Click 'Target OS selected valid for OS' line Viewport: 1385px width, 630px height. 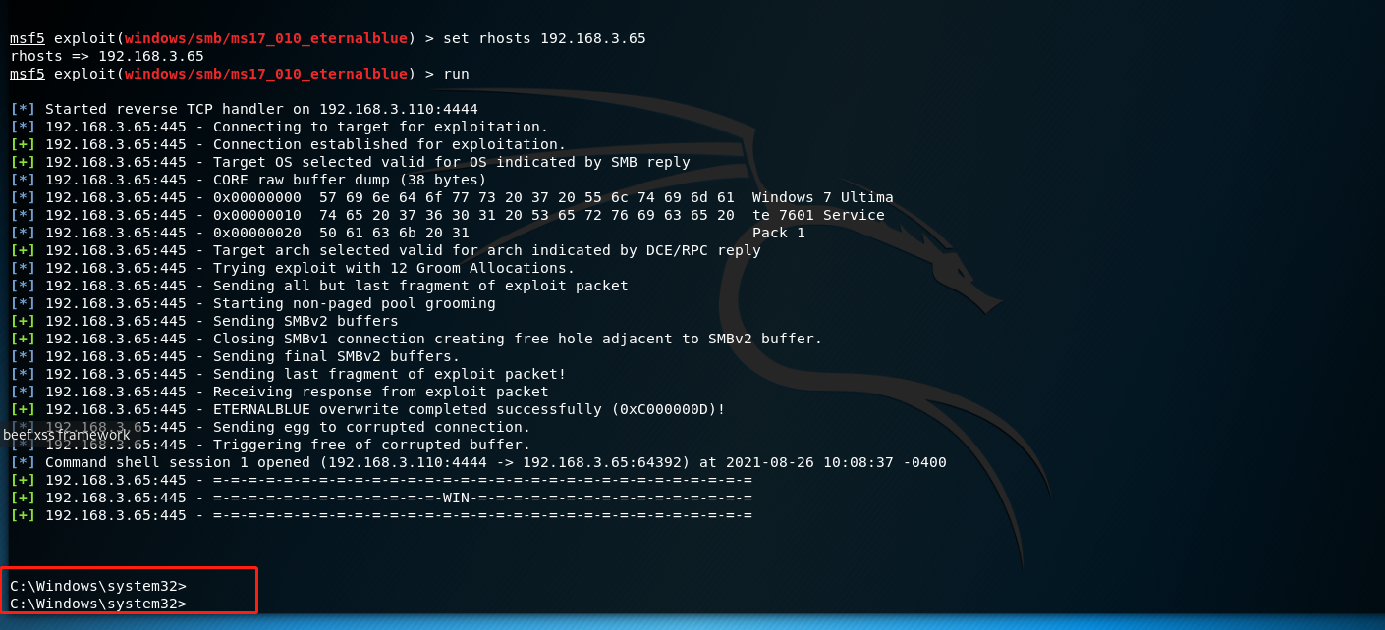click(351, 162)
